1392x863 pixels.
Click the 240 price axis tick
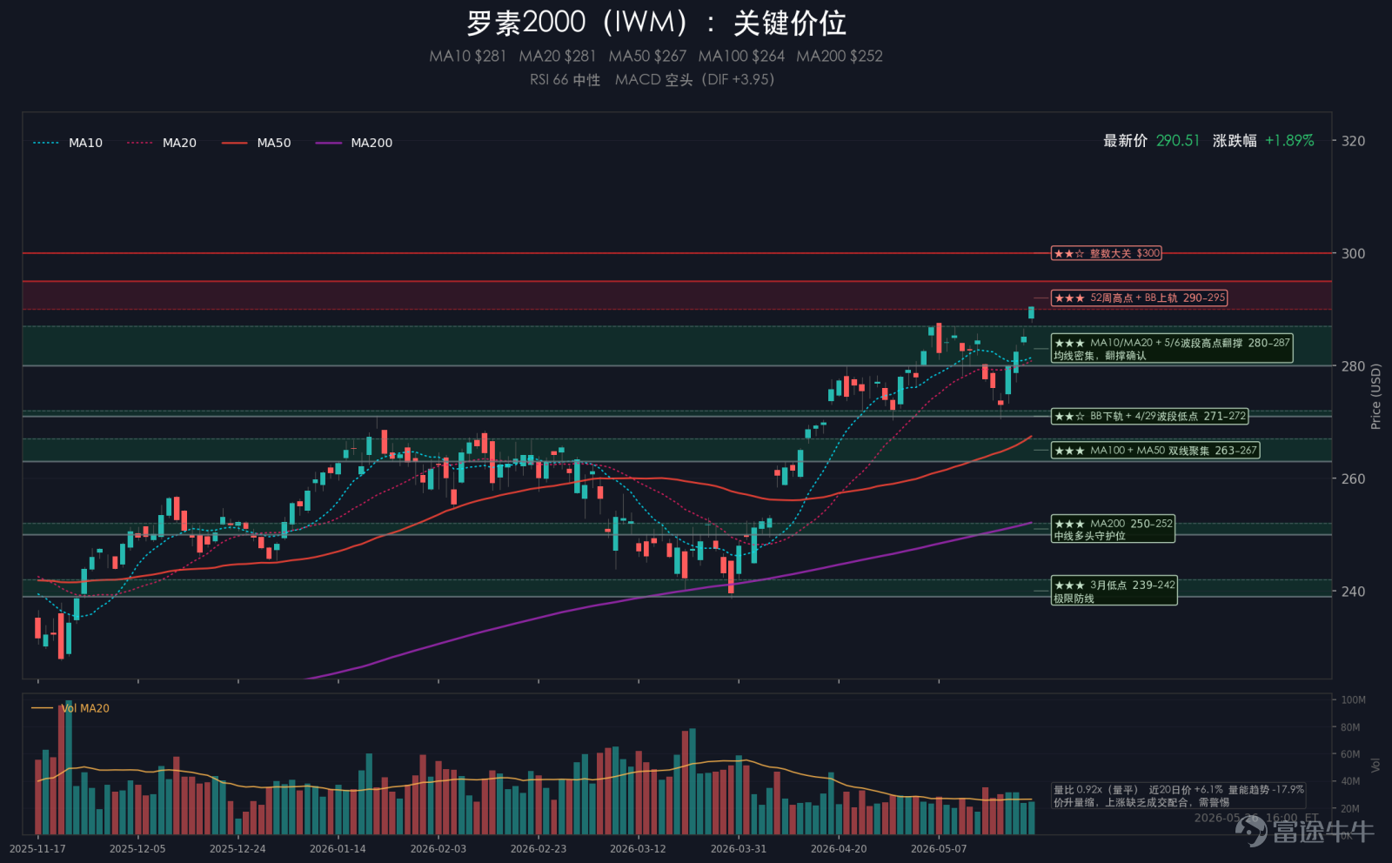tap(1353, 592)
